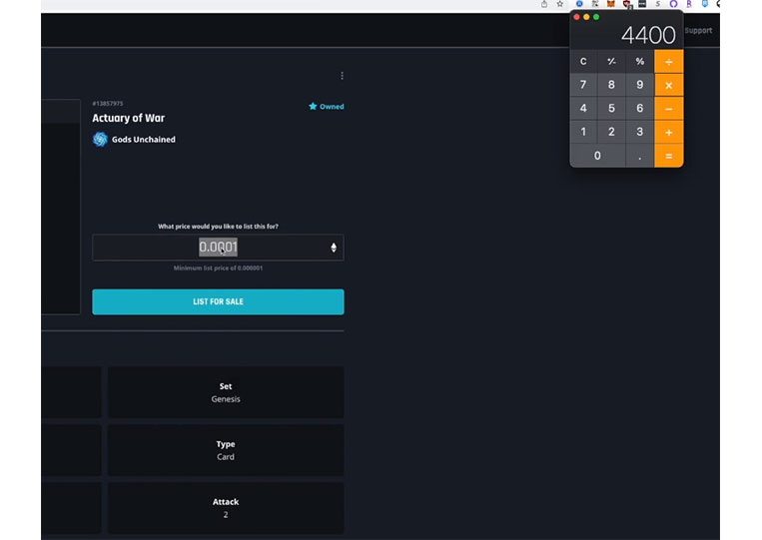Click the 9 key on Calculator
The image size is (762, 540).
click(639, 85)
